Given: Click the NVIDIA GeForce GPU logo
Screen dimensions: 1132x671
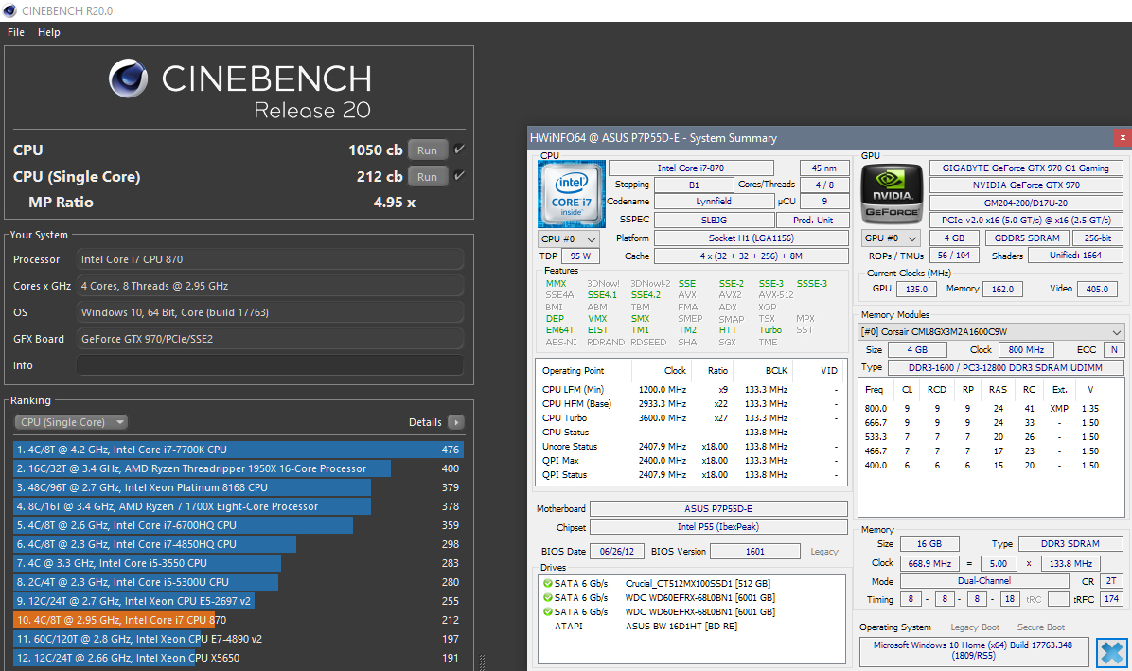Looking at the screenshot, I should coord(891,193).
